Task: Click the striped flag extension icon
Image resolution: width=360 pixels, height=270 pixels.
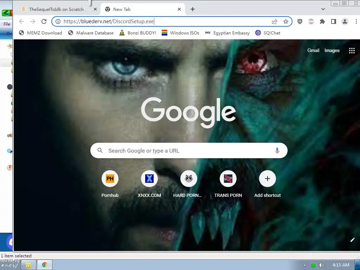Action: [311, 21]
